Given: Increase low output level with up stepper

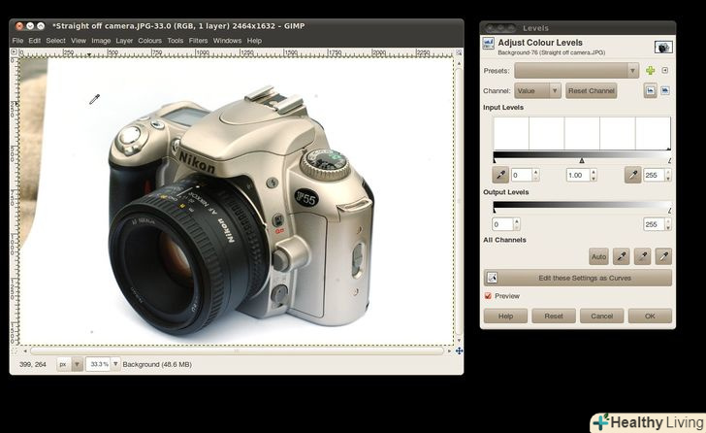Looking at the screenshot, I should [517, 220].
